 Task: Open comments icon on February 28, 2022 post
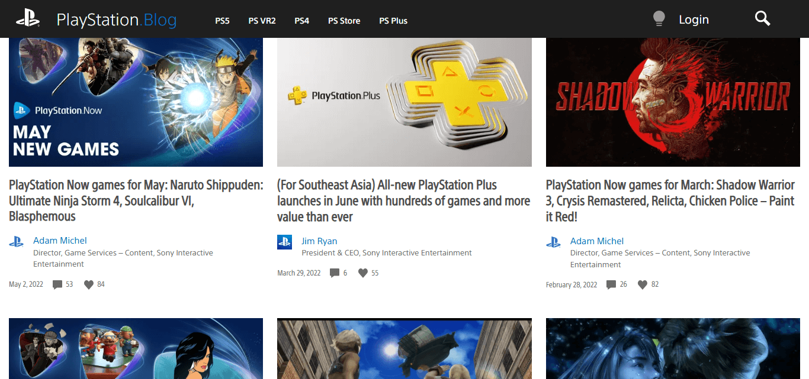click(611, 285)
